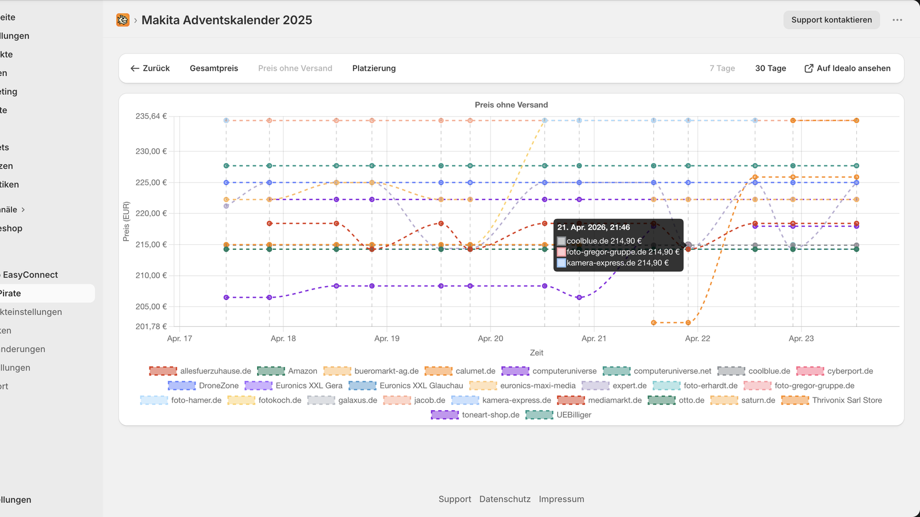Hide the foto-hamer.de series
The height and width of the screenshot is (517, 920).
click(181, 400)
